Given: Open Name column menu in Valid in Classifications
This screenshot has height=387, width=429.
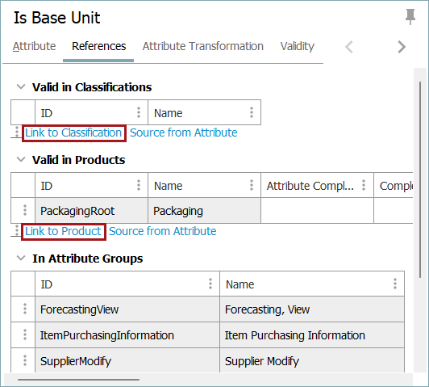Looking at the screenshot, I should [252, 112].
